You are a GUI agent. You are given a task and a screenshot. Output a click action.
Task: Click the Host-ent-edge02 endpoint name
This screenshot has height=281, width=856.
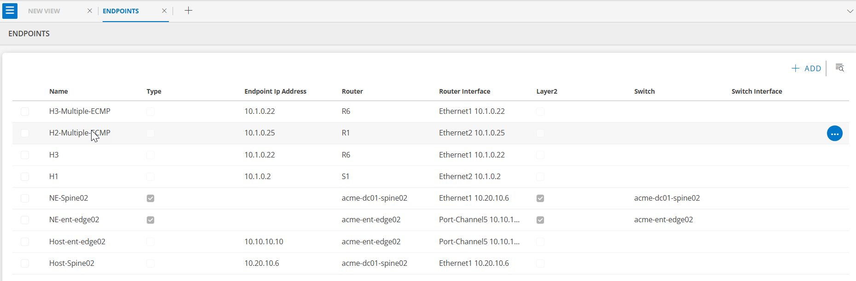77,242
